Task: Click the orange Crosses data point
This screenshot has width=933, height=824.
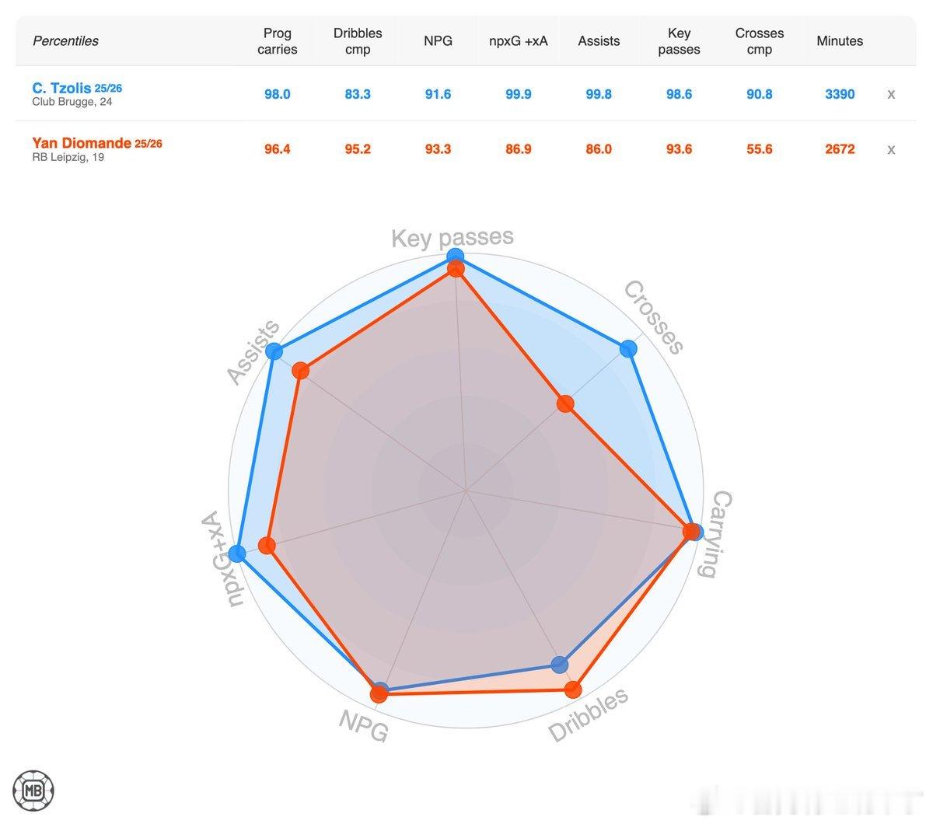Action: [x=565, y=404]
